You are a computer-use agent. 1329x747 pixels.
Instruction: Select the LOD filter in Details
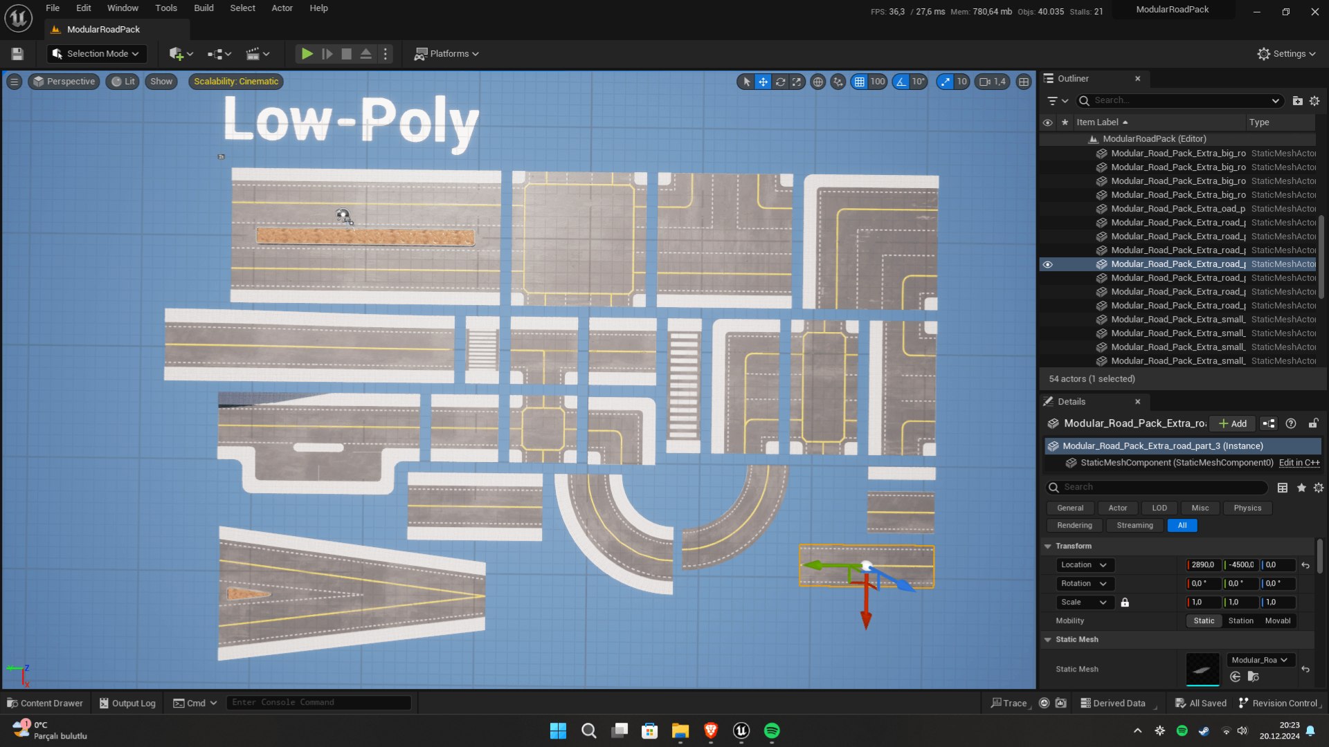(x=1159, y=508)
